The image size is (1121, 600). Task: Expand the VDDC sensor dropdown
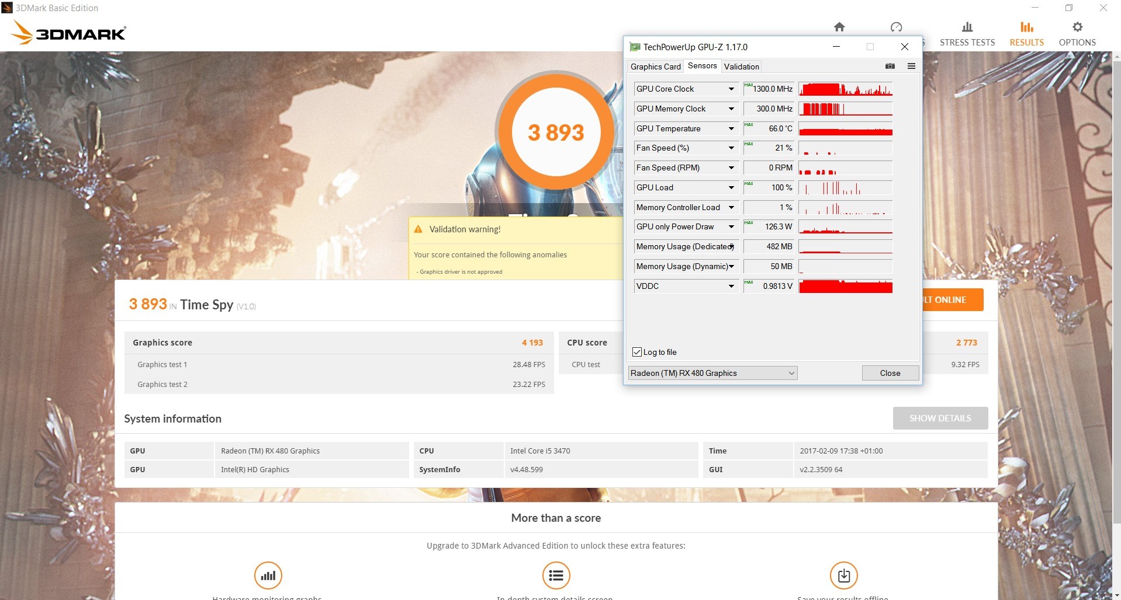(731, 286)
